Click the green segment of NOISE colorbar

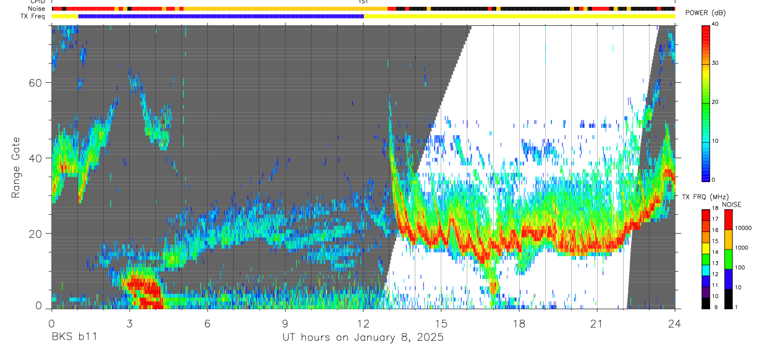click(727, 259)
